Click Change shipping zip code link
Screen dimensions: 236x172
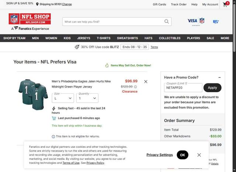tap(67, 4)
